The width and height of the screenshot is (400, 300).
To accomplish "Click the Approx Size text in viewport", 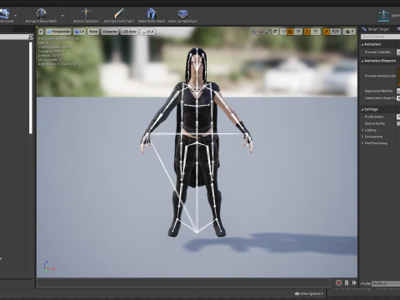I will [x=57, y=64].
